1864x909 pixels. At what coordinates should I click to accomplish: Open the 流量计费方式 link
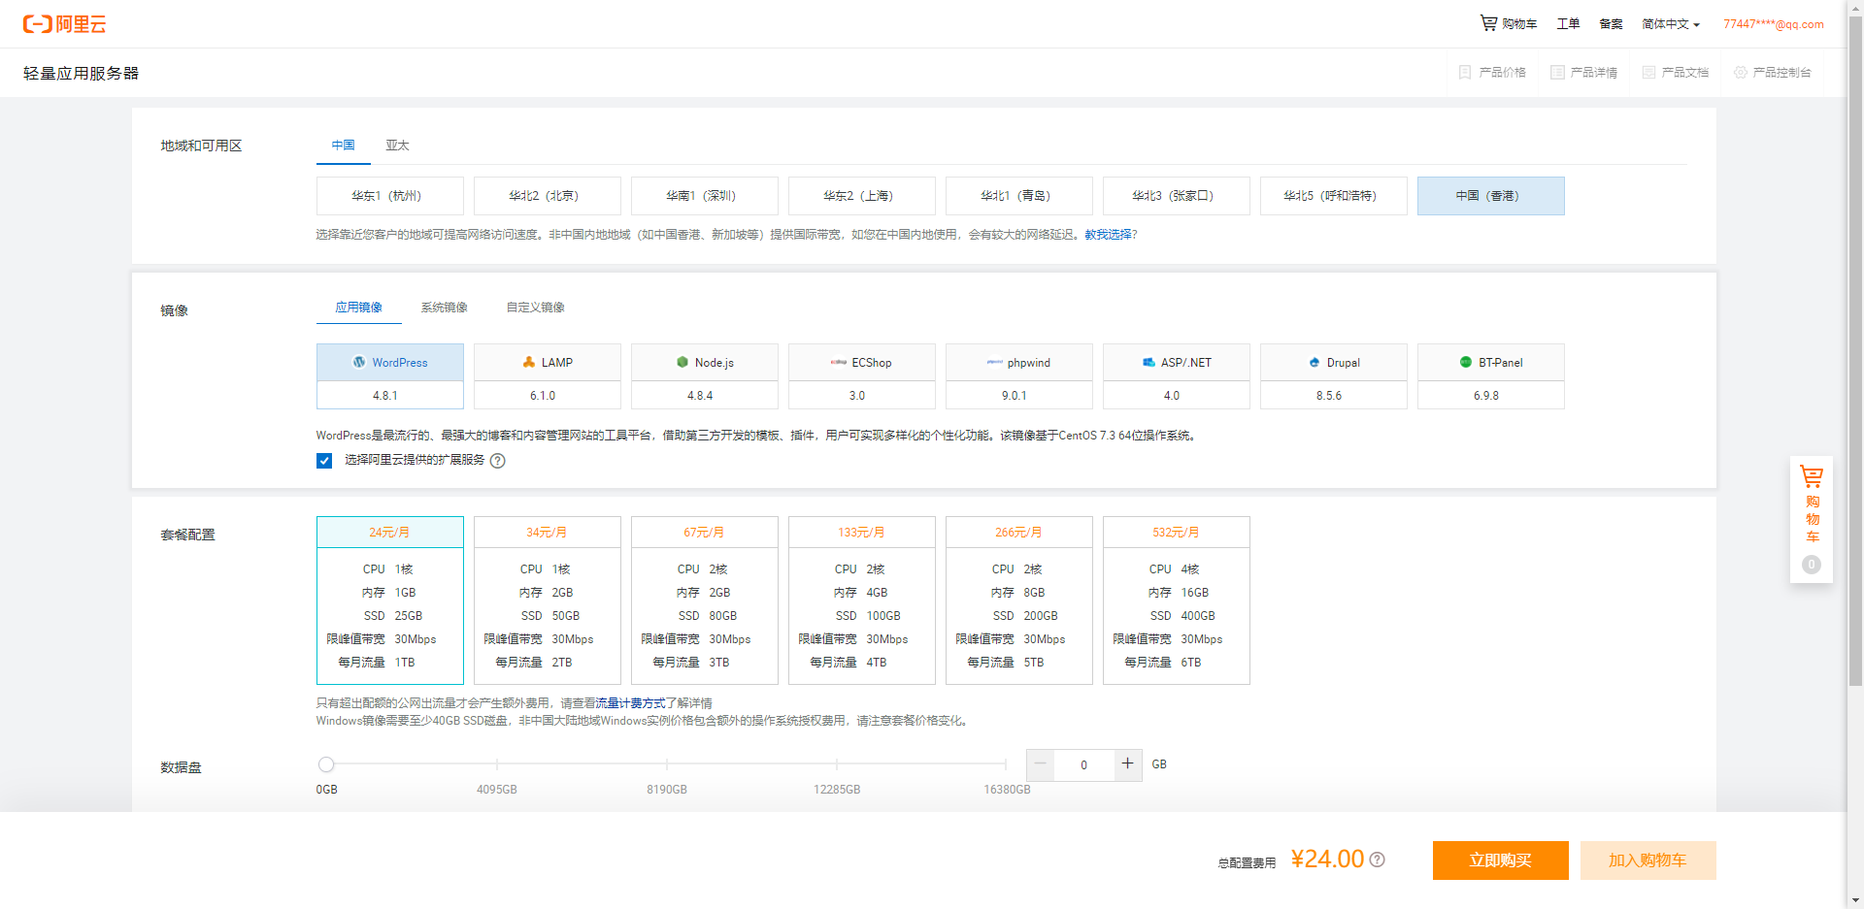[x=630, y=703]
